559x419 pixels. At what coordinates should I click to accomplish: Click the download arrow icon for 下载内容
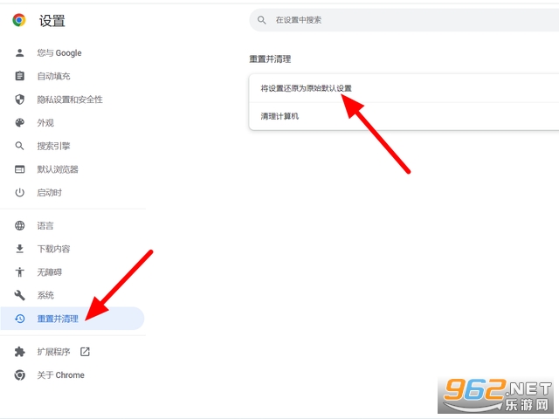point(19,249)
